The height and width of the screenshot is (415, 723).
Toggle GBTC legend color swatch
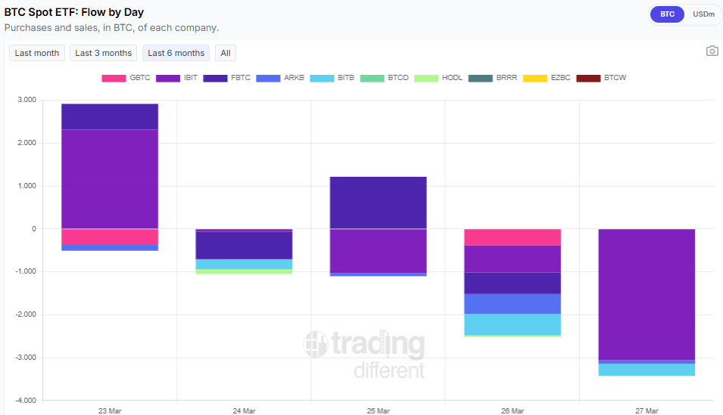click(114, 78)
